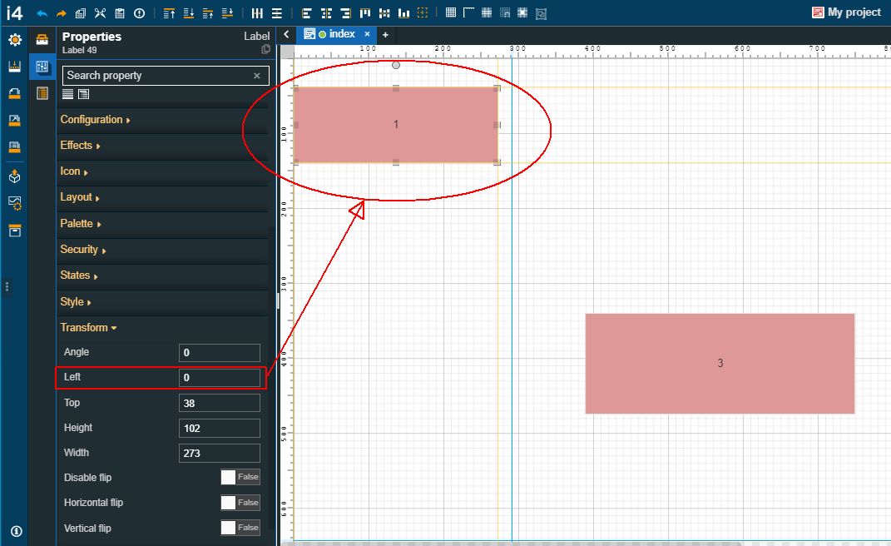Click the three-dot handle on left edge
This screenshot has height=546, width=891.
[x=7, y=286]
